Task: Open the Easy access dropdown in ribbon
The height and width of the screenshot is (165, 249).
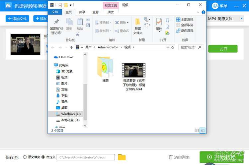Action: pyautogui.click(x=147, y=25)
